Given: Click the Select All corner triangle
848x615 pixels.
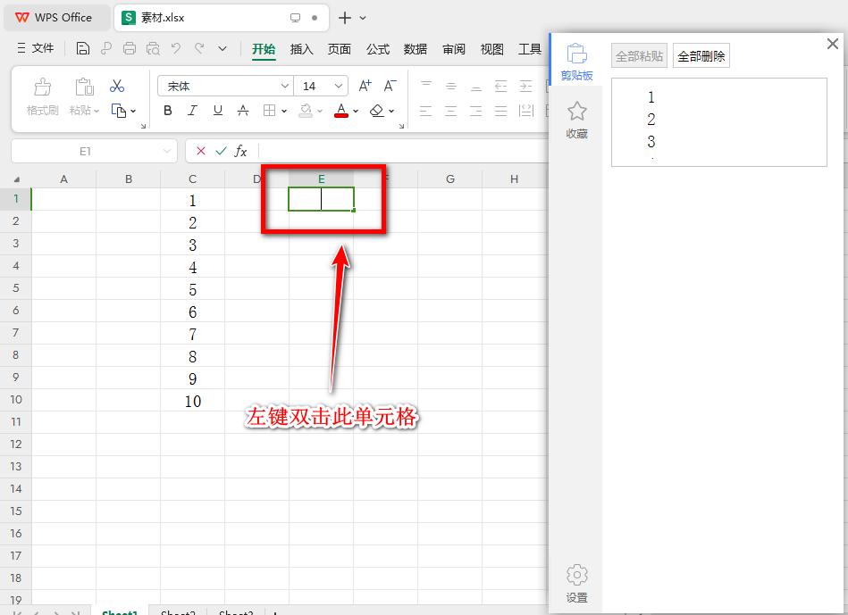Looking at the screenshot, I should point(16,179).
